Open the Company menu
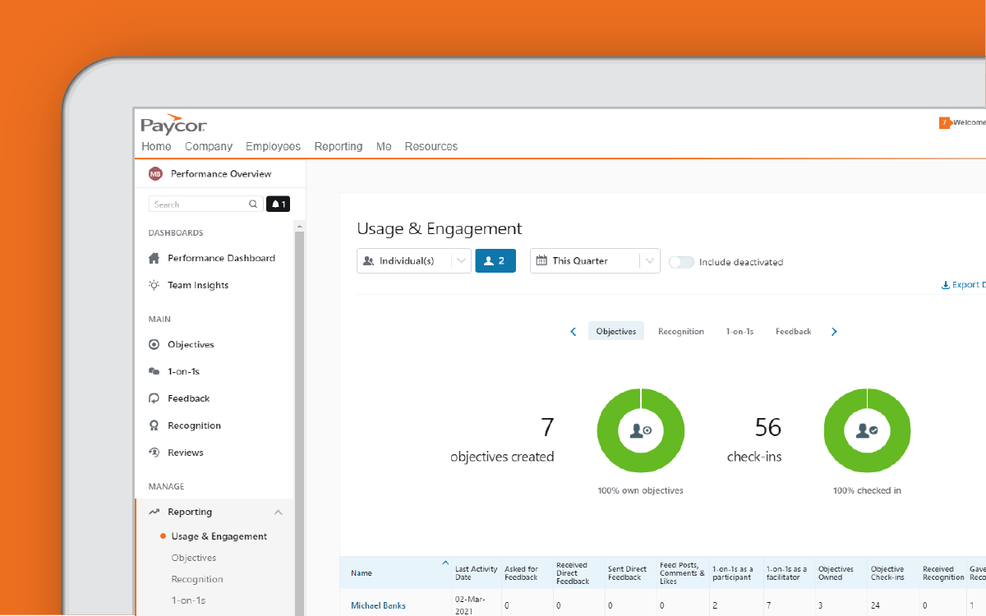The width and height of the screenshot is (986, 616). (209, 146)
